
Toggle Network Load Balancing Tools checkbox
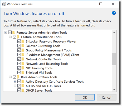pos(19,63)
